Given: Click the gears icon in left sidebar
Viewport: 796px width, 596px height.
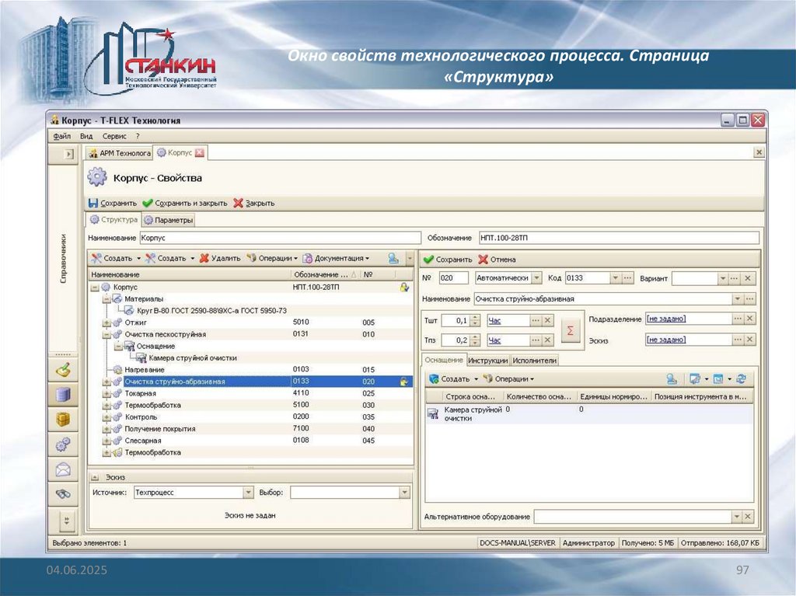Looking at the screenshot, I should (63, 444).
